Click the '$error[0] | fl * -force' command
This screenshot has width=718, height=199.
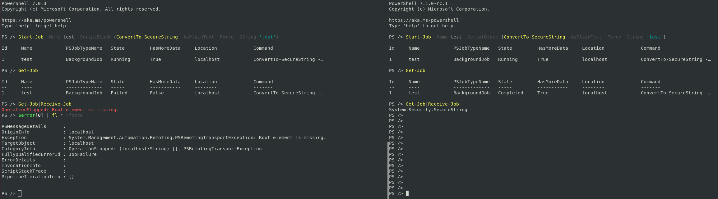tap(50, 115)
